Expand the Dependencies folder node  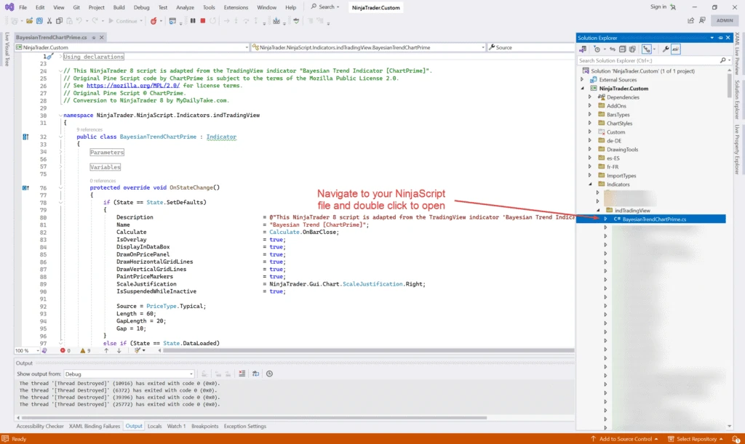(590, 97)
